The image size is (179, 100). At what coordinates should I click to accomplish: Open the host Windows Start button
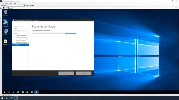2,98
